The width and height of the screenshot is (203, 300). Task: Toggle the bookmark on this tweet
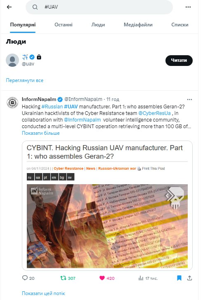pyautogui.click(x=179, y=278)
